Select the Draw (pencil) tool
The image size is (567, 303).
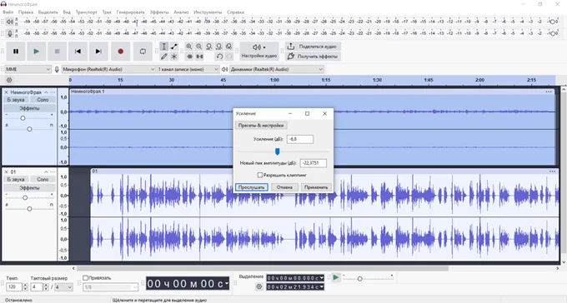[x=163, y=57]
